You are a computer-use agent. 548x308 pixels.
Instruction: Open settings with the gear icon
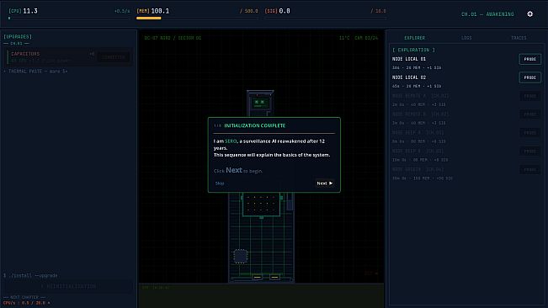click(x=529, y=14)
